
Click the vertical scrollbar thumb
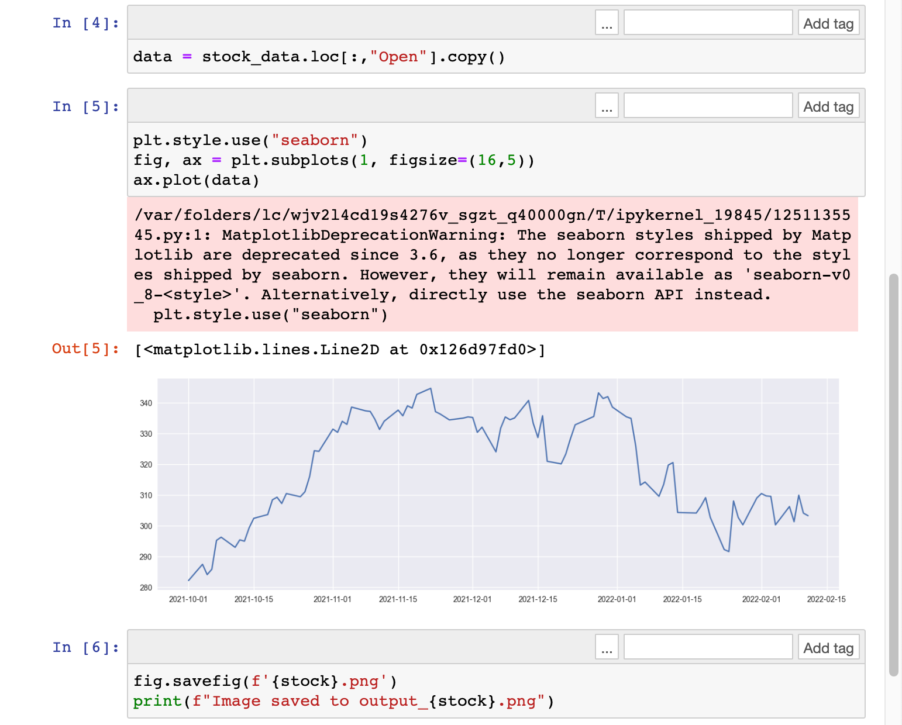pos(893,475)
